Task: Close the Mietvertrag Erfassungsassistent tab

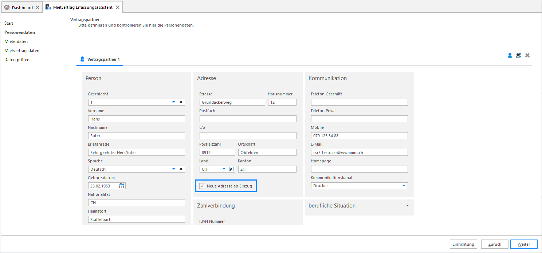Action: (x=117, y=7)
